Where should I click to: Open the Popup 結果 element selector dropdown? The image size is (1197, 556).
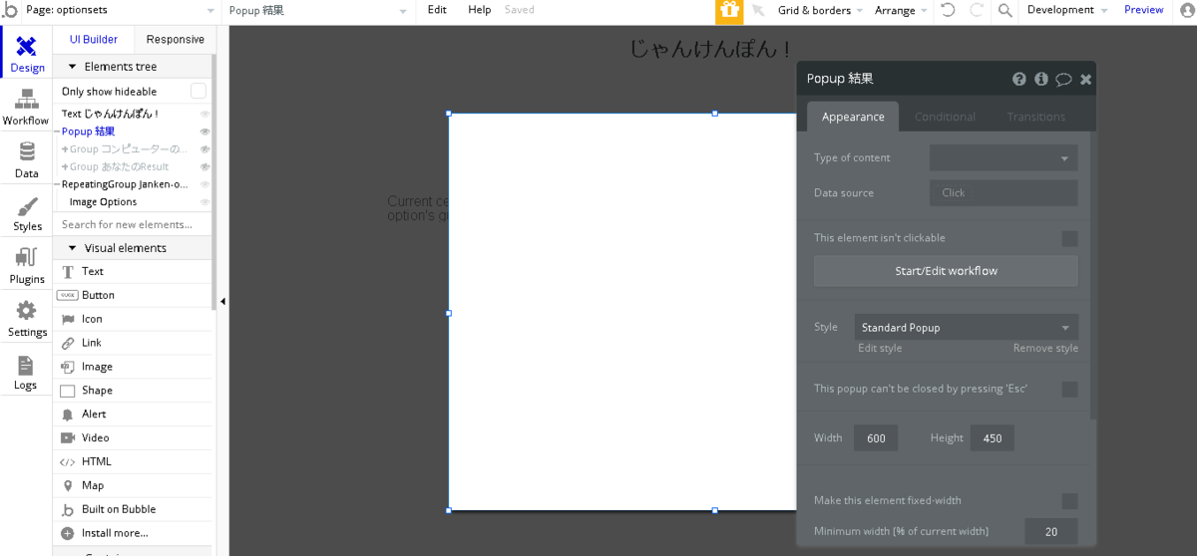318,10
